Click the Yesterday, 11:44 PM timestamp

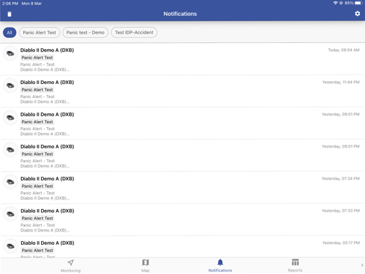(341, 82)
